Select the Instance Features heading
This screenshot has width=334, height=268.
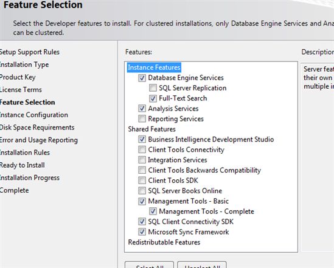click(x=154, y=67)
